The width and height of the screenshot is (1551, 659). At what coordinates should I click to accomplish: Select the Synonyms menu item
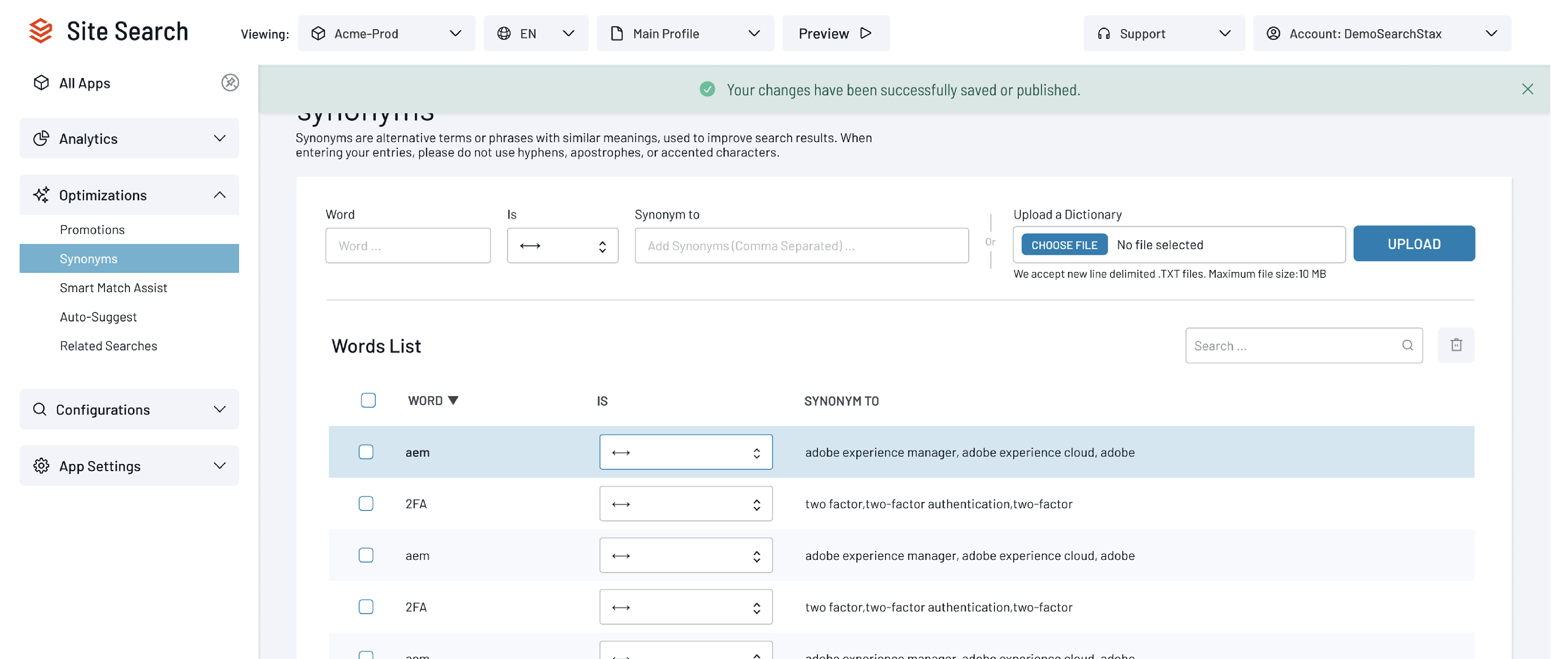pyautogui.click(x=129, y=258)
